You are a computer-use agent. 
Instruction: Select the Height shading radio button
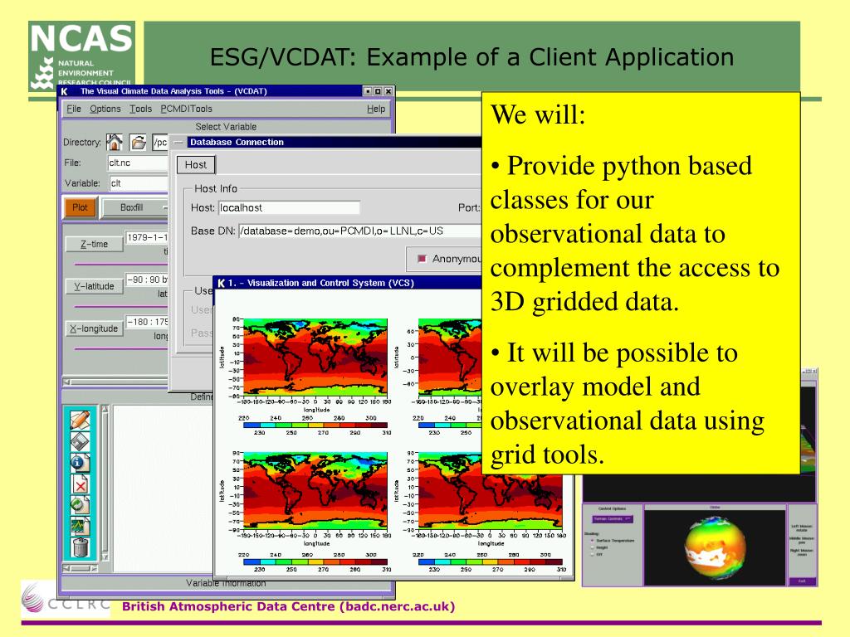[x=592, y=547]
